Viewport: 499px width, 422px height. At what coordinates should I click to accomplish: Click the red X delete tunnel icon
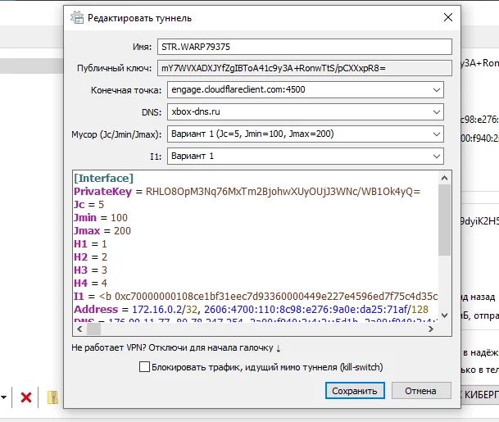26,397
